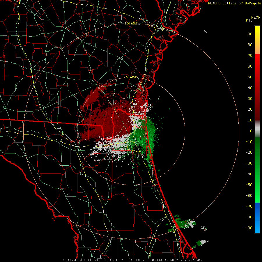Click the positive 40 knot scale label
Image resolution: width=262 pixels, height=262 pixels.
[250, 88]
